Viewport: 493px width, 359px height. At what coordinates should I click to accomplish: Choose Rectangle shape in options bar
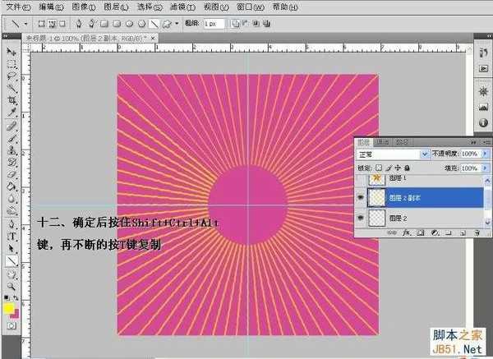coord(104,24)
